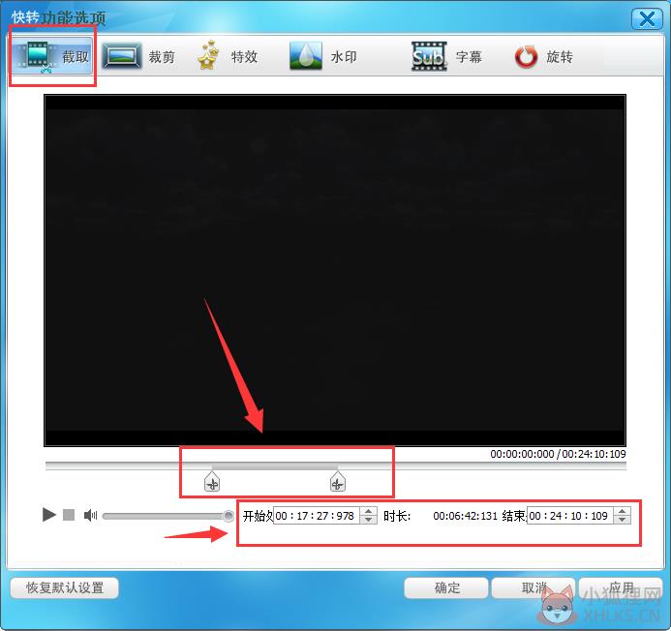Click the 00:00:00:000 / 00:24:10:109 time display
The width and height of the screenshot is (671, 631).
(558, 454)
